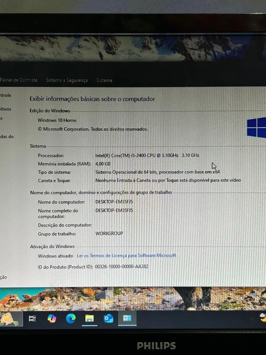The width and height of the screenshot is (266, 355).
Task: Click the Edição do Windows section header
Action: point(50,111)
